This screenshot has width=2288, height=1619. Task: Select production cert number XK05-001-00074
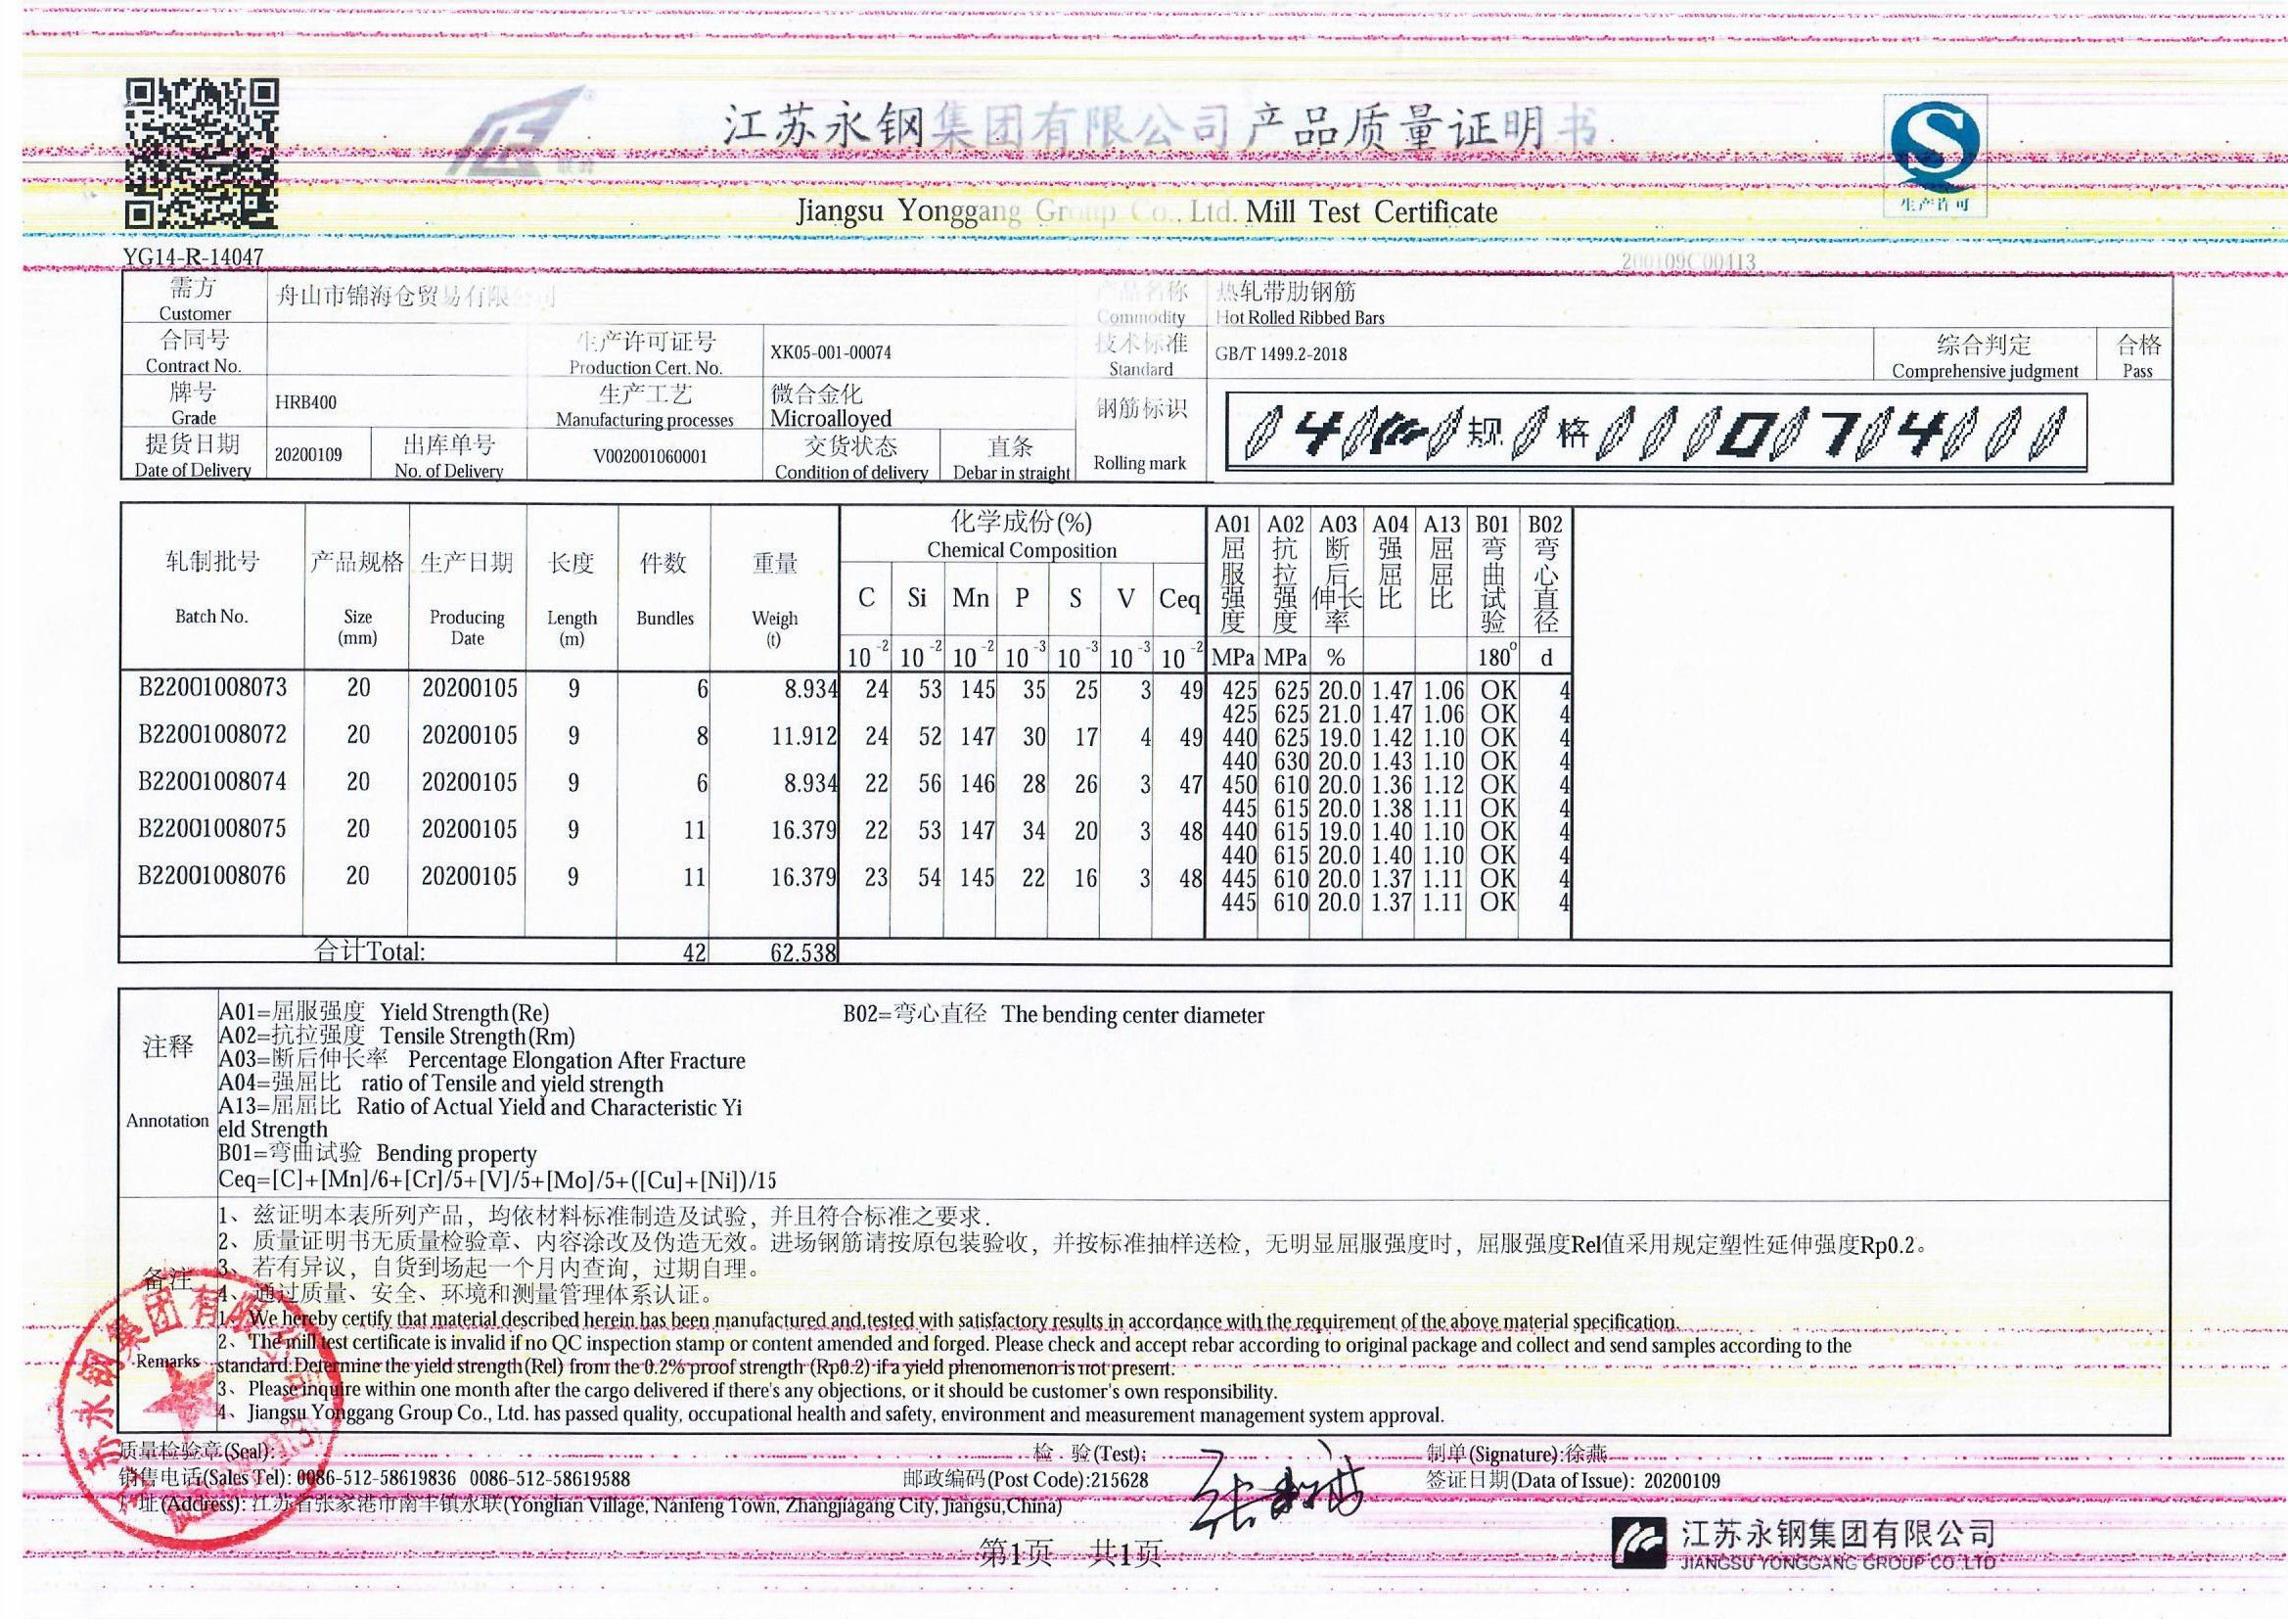830,353
